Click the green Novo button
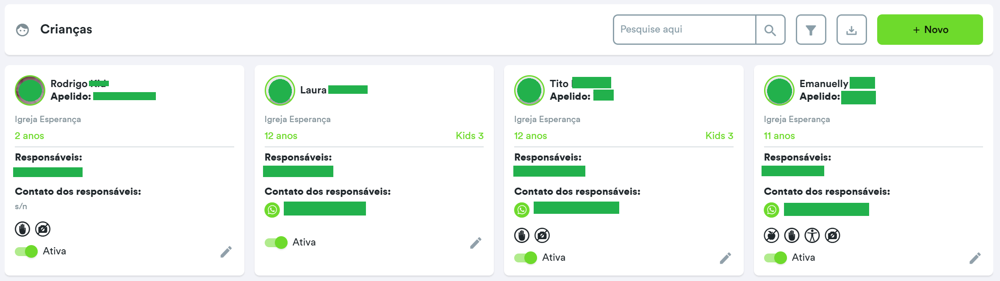 tap(930, 30)
